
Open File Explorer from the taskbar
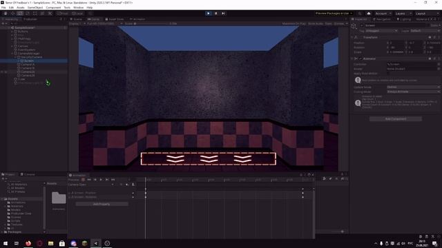pyautogui.click(x=50, y=243)
